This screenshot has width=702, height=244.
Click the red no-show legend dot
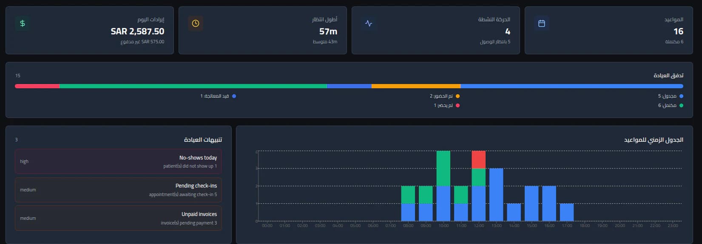coord(458,105)
